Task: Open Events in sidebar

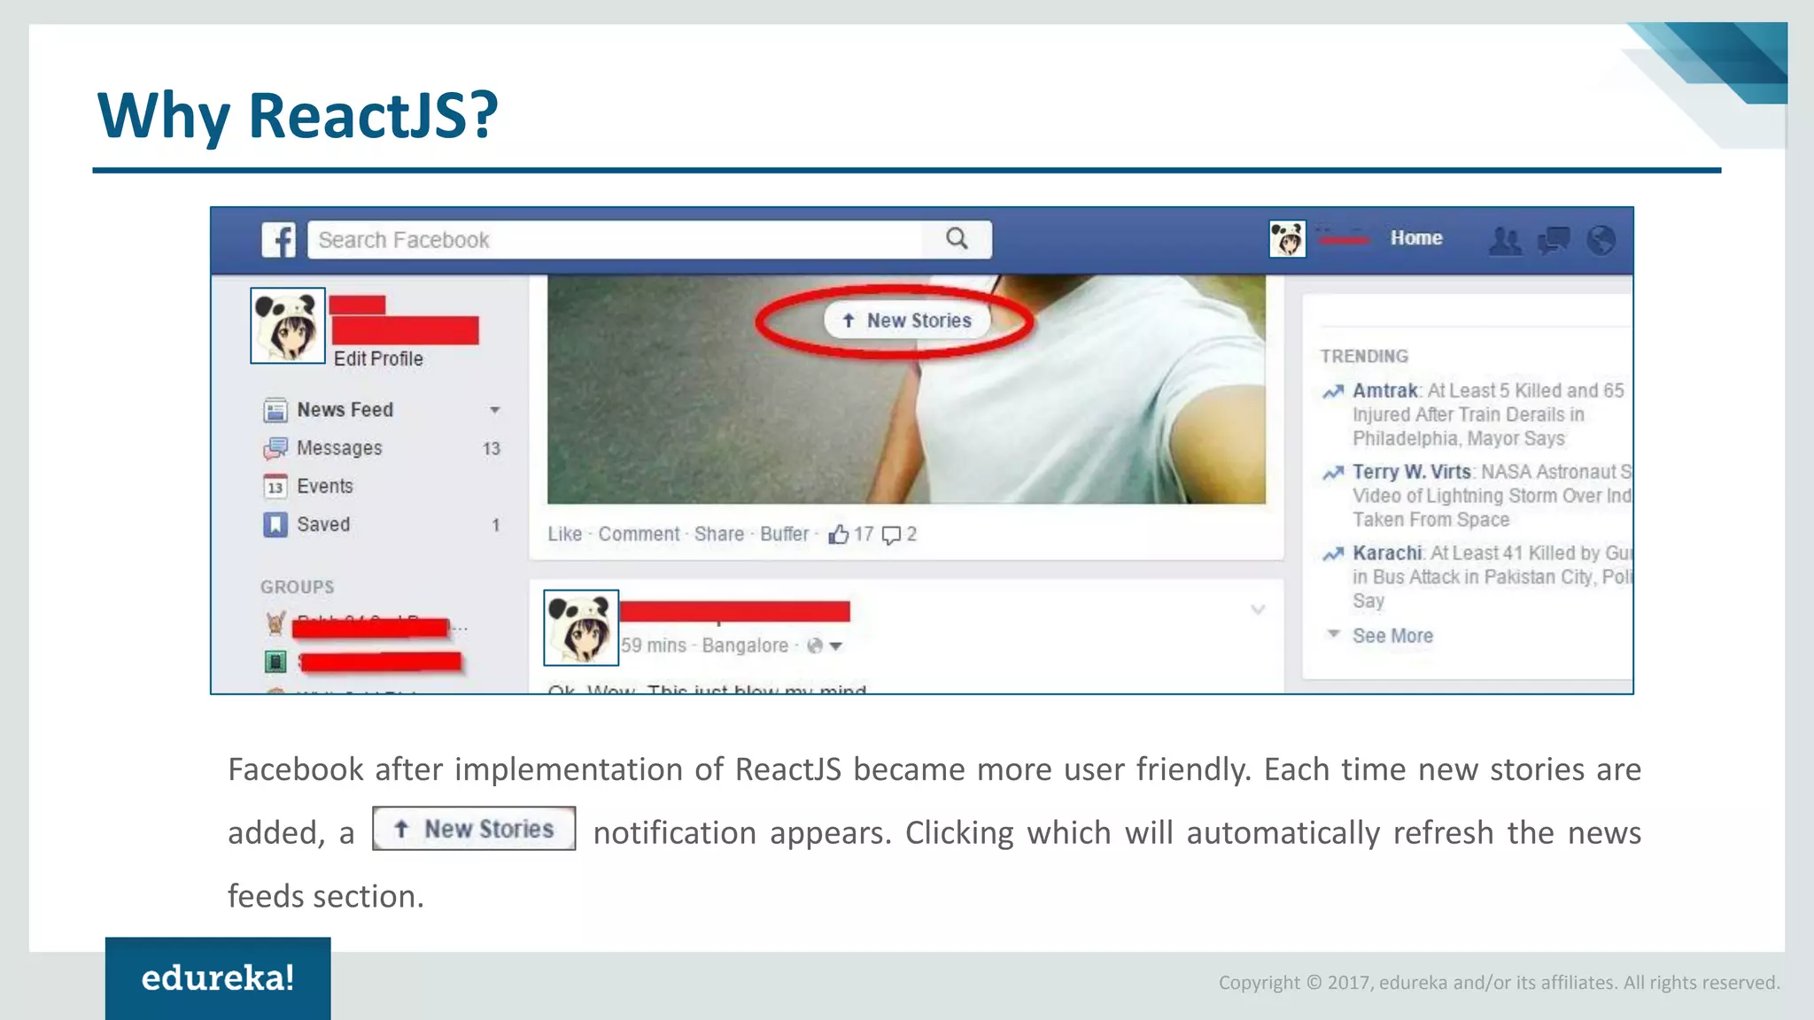Action: pyautogui.click(x=324, y=486)
